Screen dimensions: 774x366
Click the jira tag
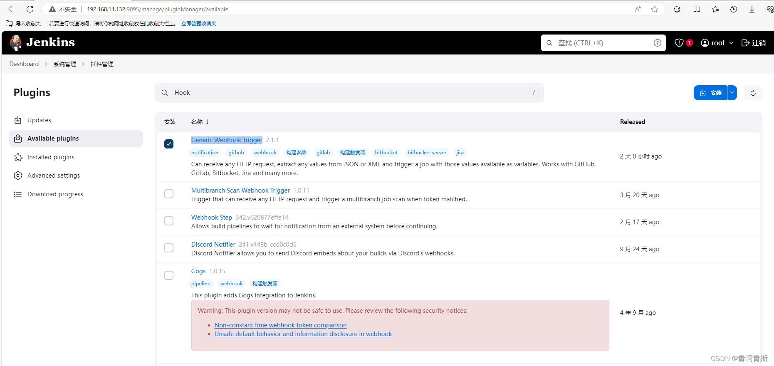click(460, 153)
